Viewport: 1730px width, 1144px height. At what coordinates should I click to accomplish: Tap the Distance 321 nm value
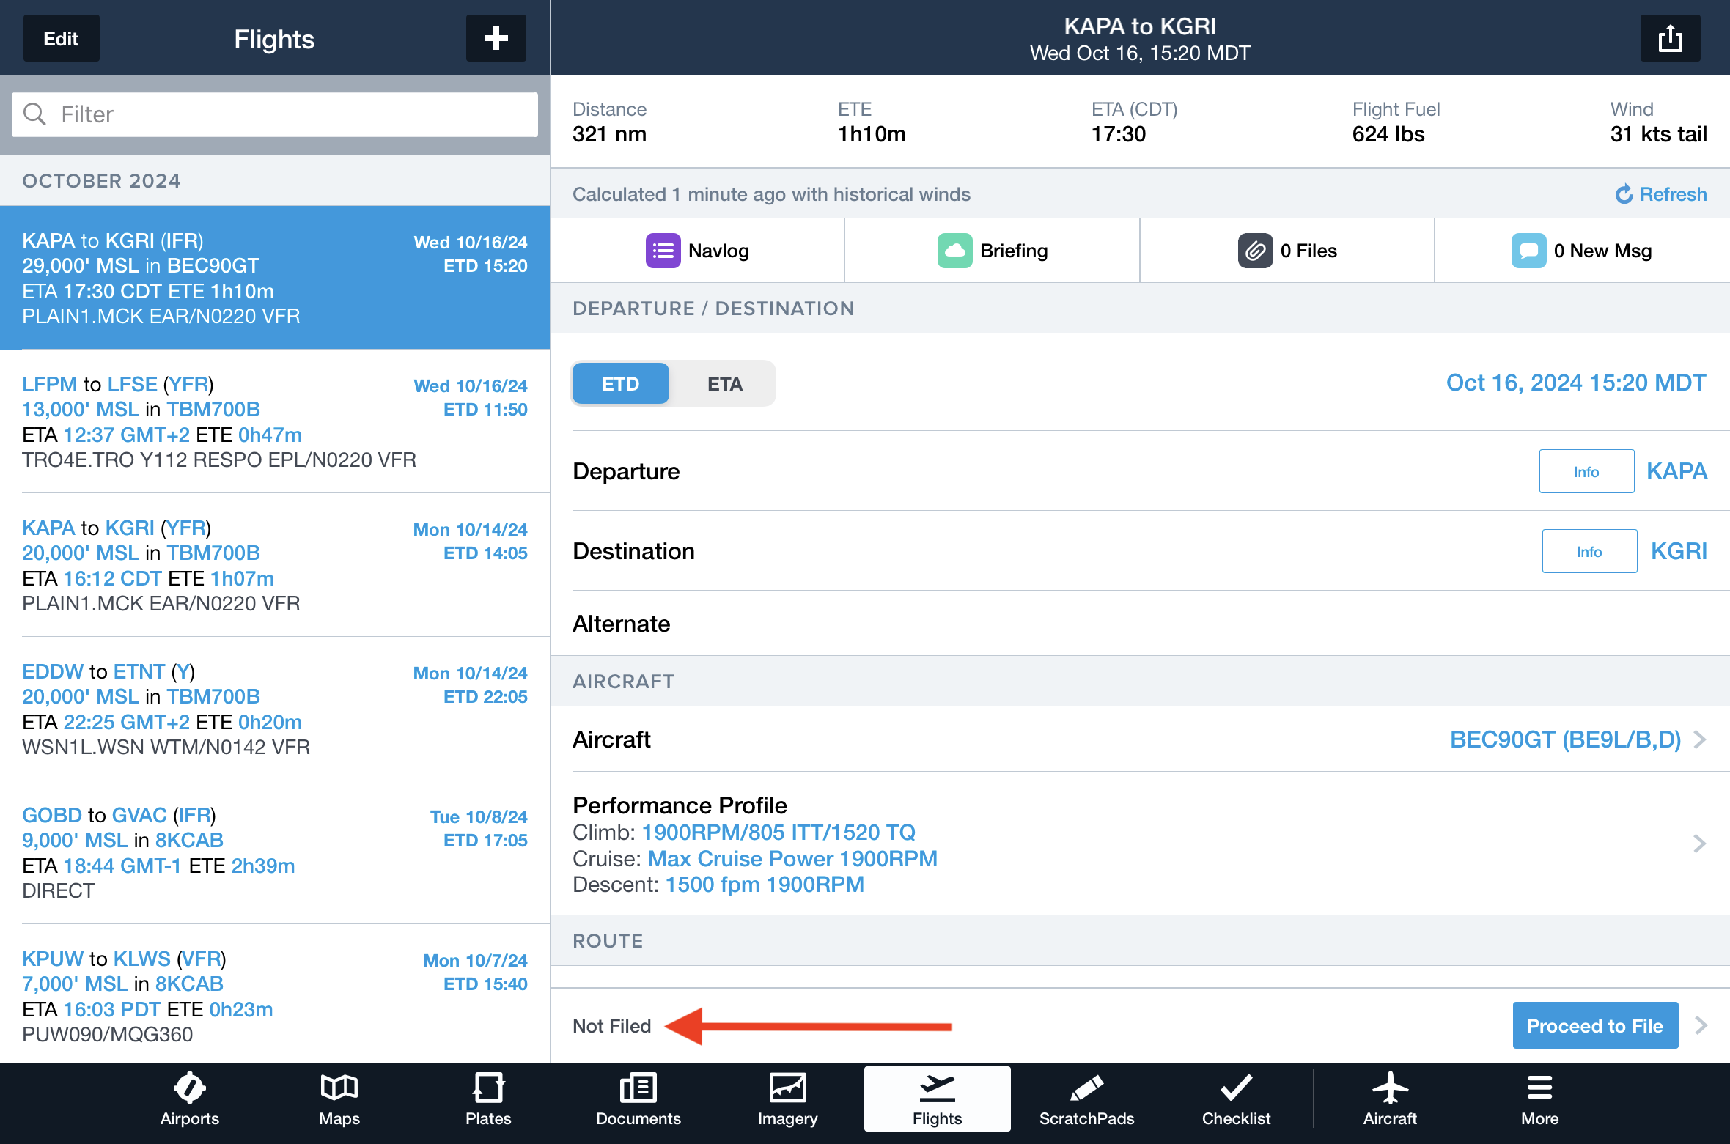(x=609, y=134)
